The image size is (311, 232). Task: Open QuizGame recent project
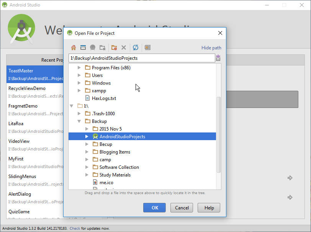[x=35, y=214]
